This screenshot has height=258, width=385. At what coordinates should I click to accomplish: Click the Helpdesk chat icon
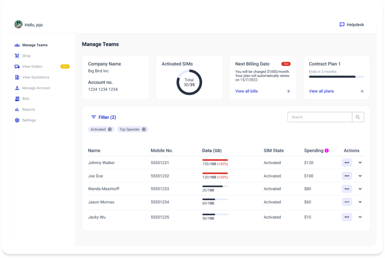coord(342,25)
